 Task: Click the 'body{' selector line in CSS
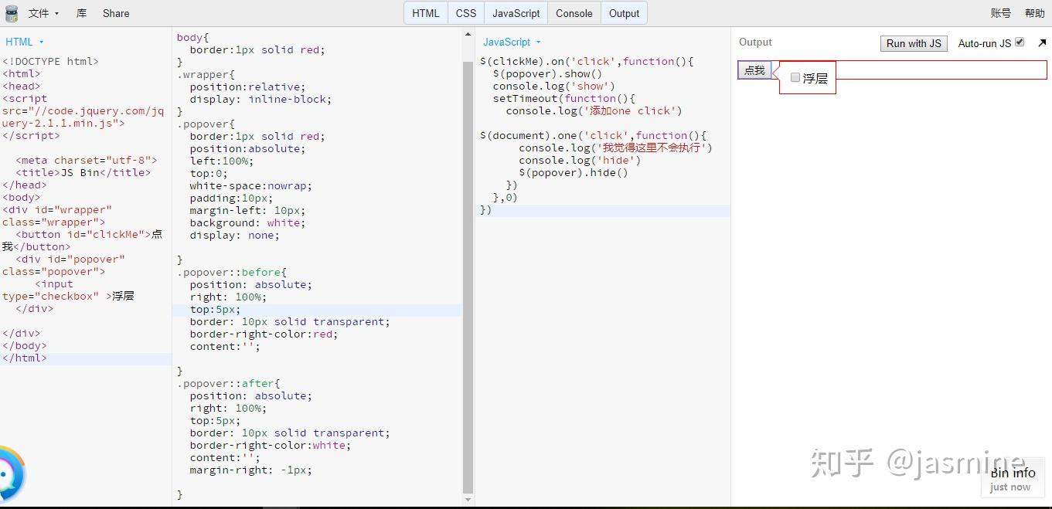(192, 37)
